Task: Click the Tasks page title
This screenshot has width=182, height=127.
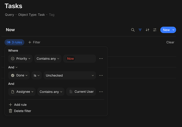Action: pyautogui.click(x=13, y=6)
